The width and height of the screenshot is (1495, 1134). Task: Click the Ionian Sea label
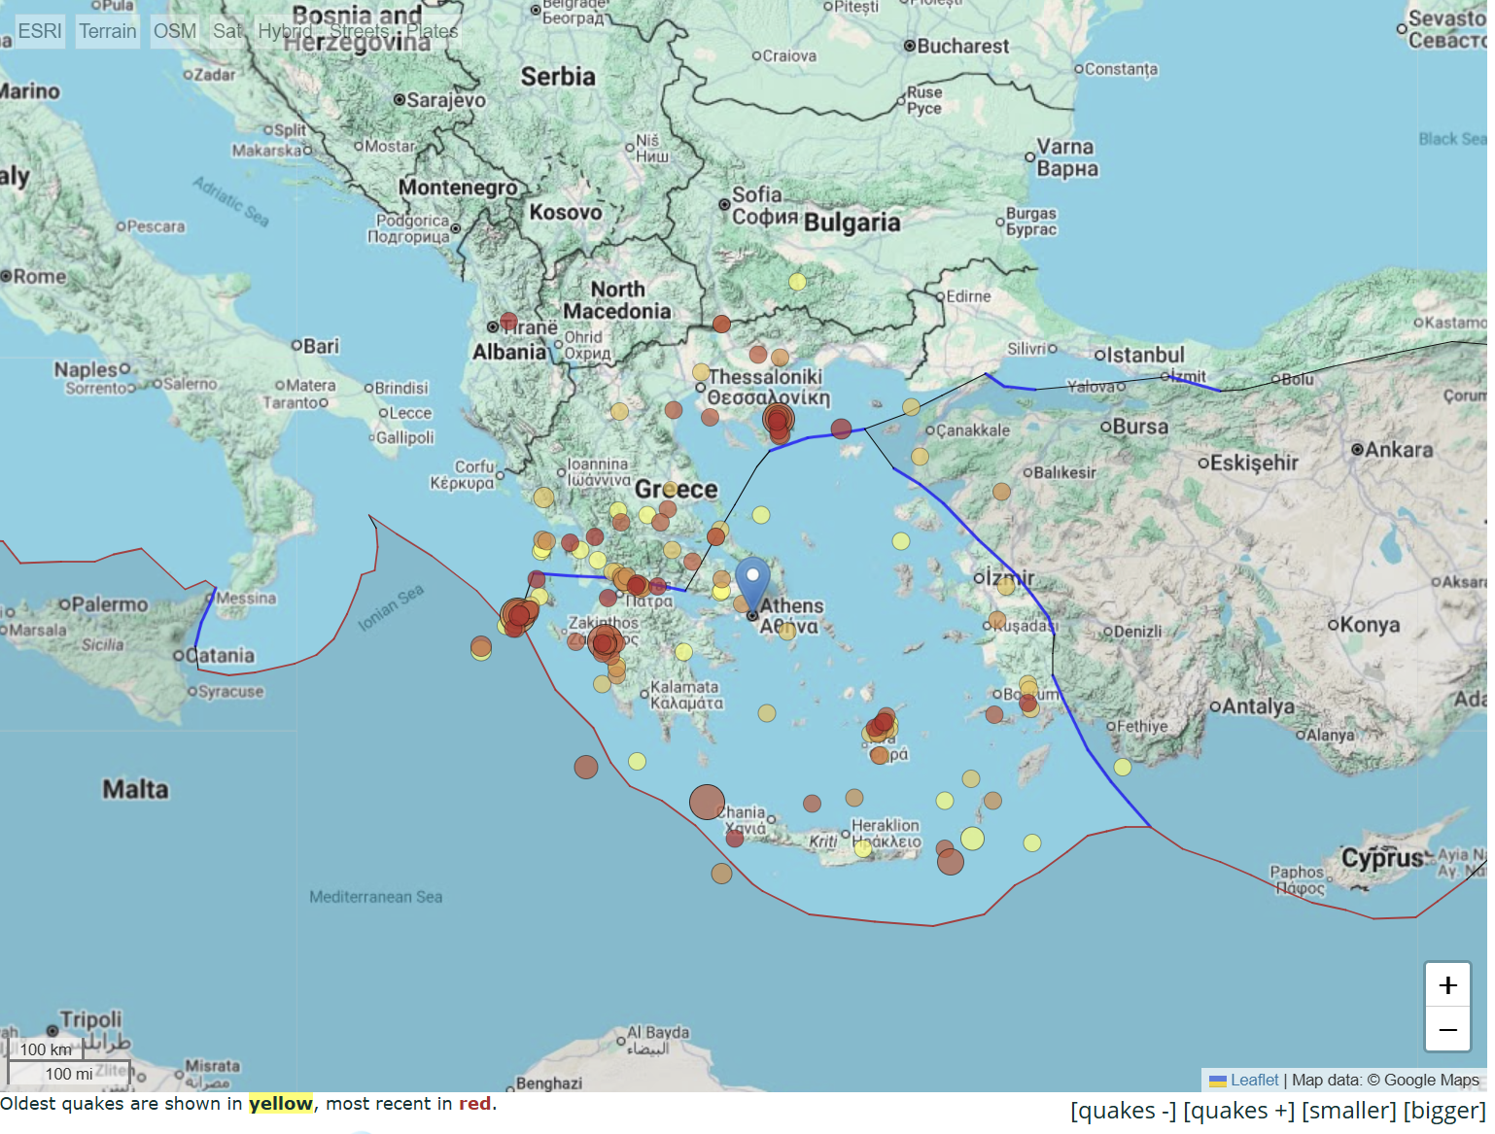coord(391,608)
